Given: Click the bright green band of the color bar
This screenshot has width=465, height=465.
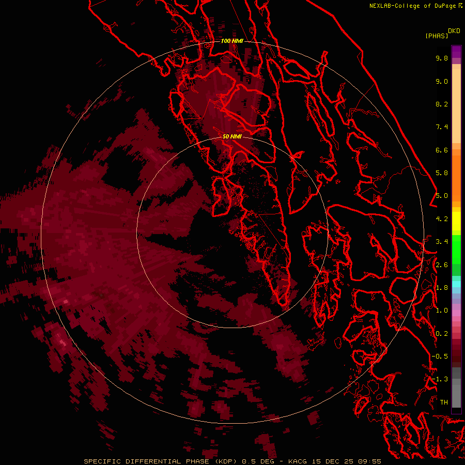Looking at the screenshot, I should [456, 249].
